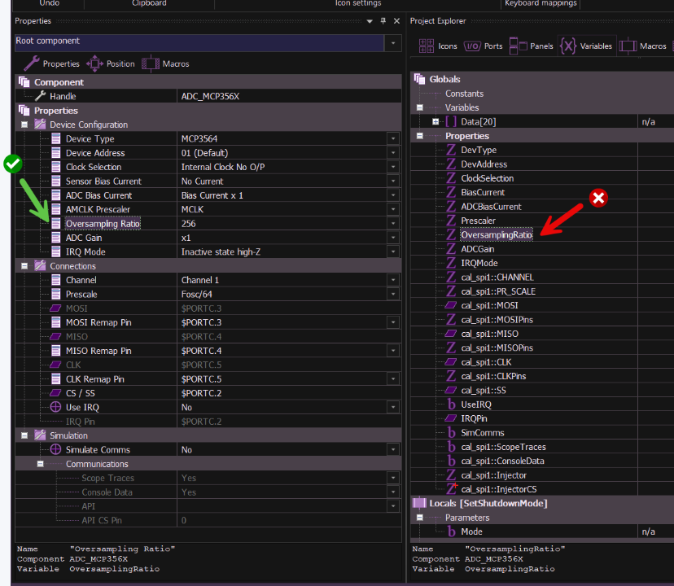
Task: Open the ADC Gain dropdown
Action: pos(393,238)
